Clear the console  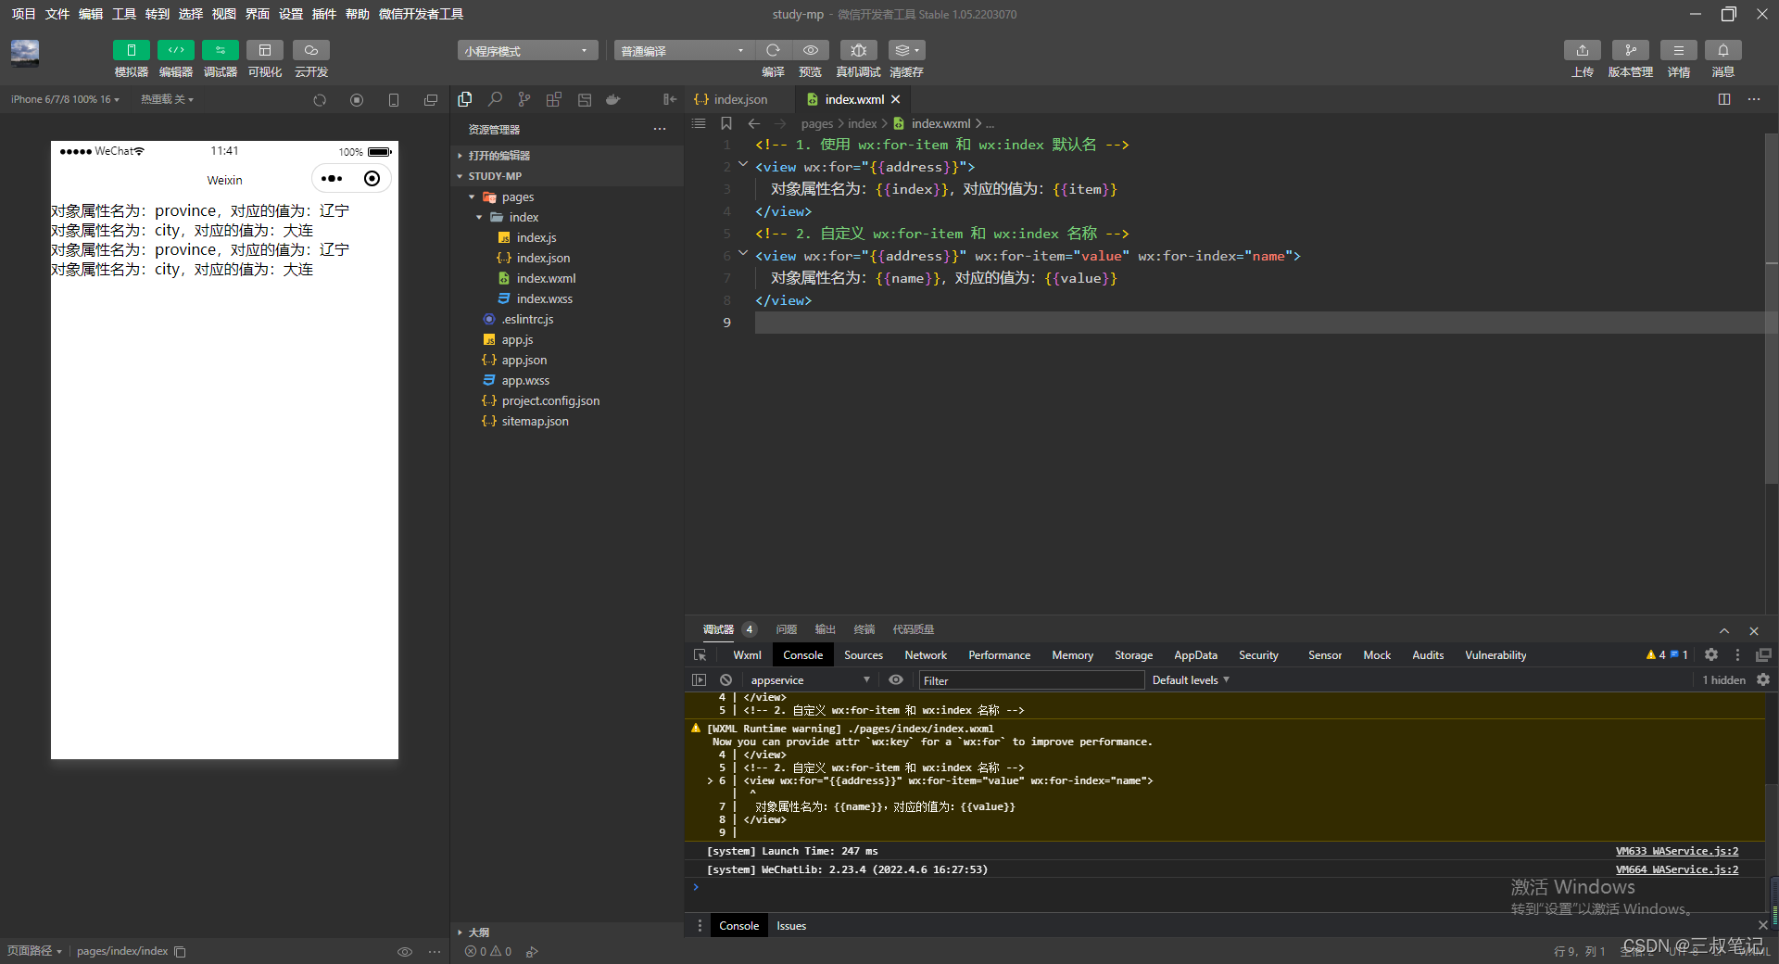point(726,680)
